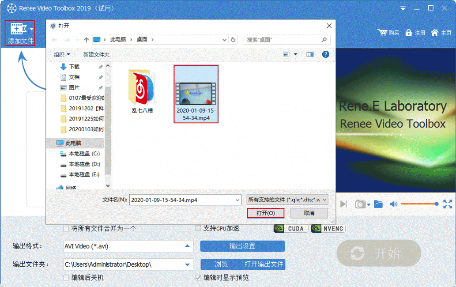
Task: Go up one folder level arrow
Action: click(87, 40)
